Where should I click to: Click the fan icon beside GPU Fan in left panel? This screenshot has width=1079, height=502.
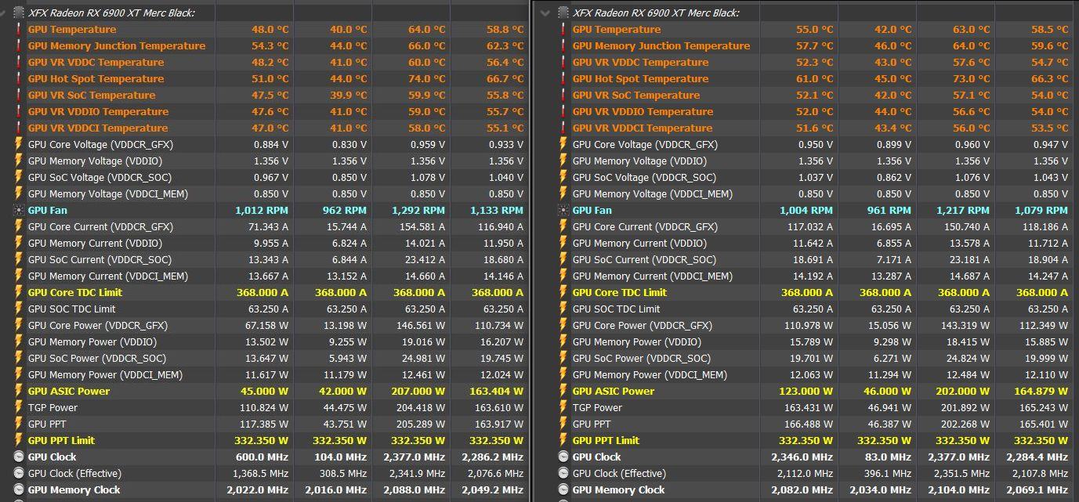pos(18,210)
